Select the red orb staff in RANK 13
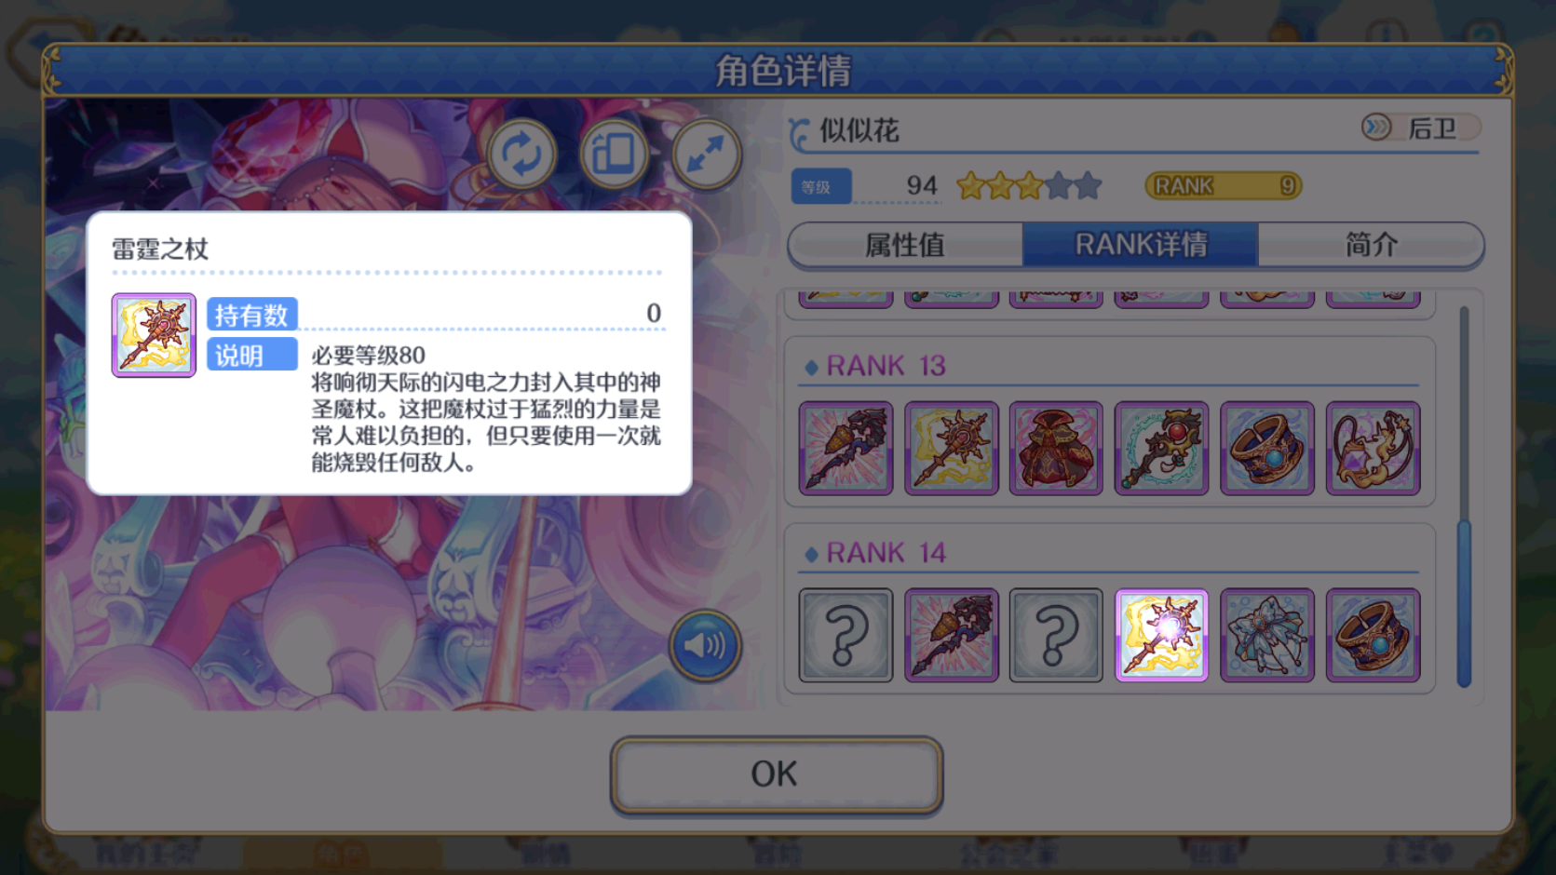This screenshot has height=875, width=1556. 1161,448
